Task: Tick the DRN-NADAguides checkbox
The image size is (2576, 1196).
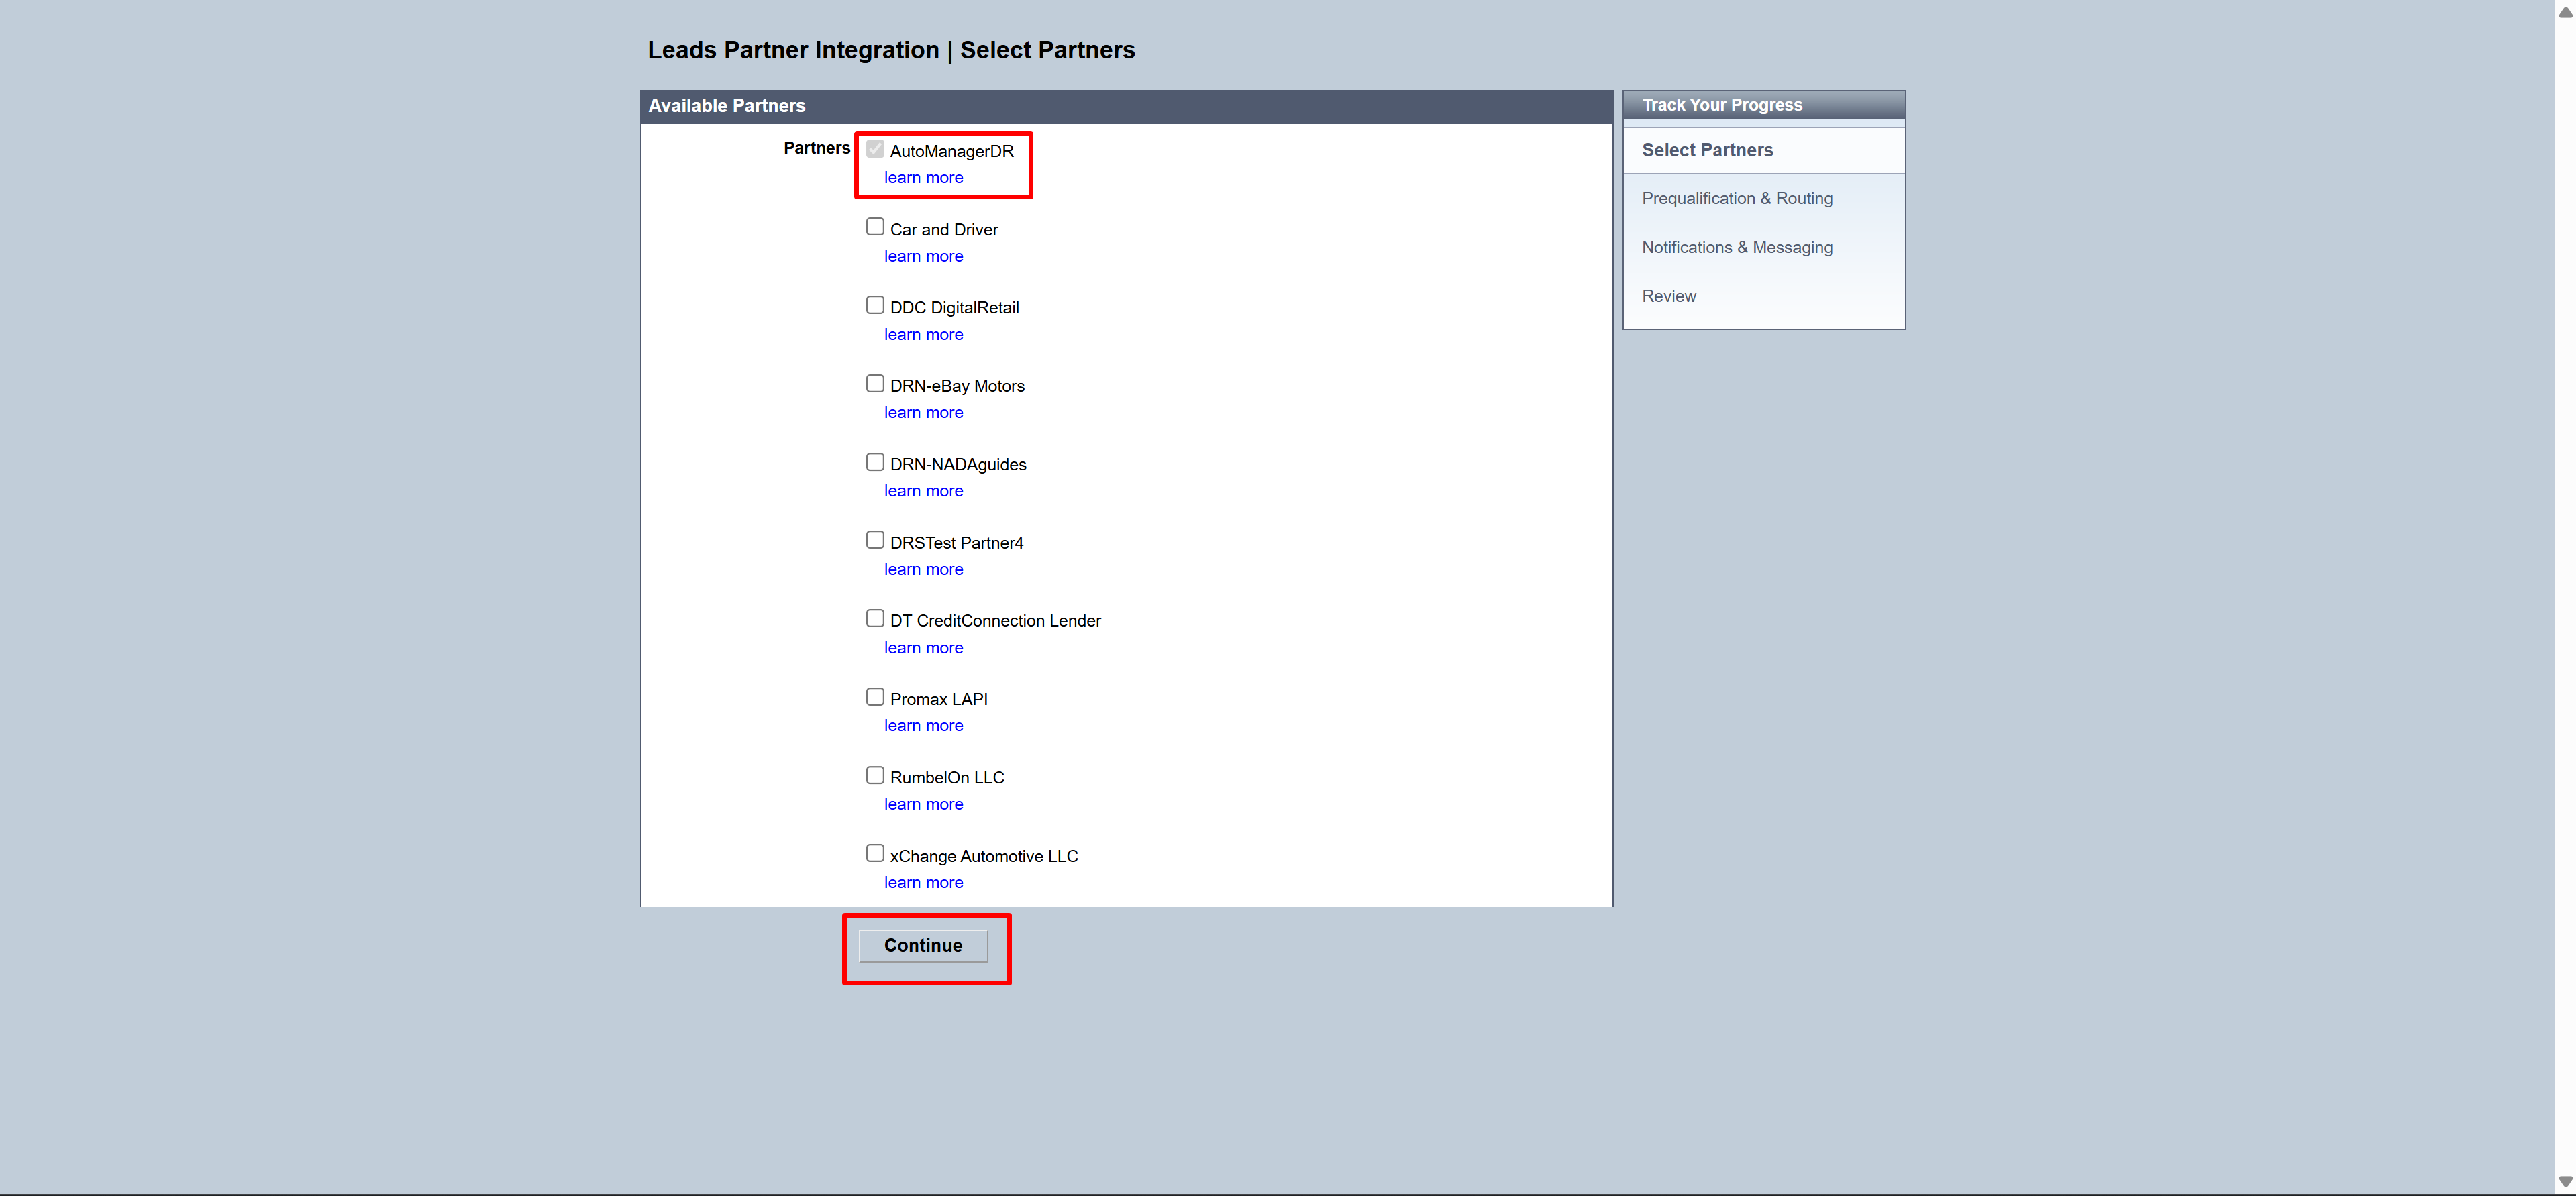Action: tap(875, 462)
